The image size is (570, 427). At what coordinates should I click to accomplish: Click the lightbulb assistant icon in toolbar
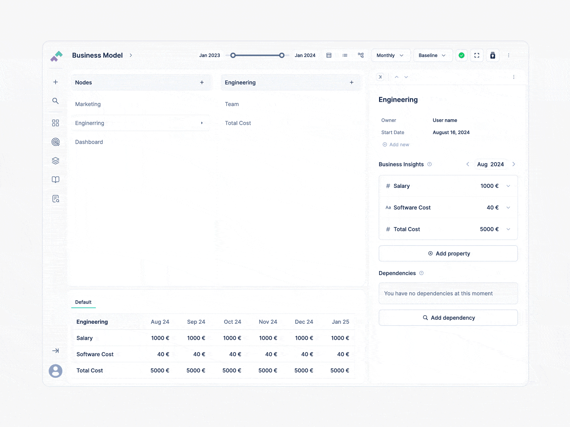(493, 55)
